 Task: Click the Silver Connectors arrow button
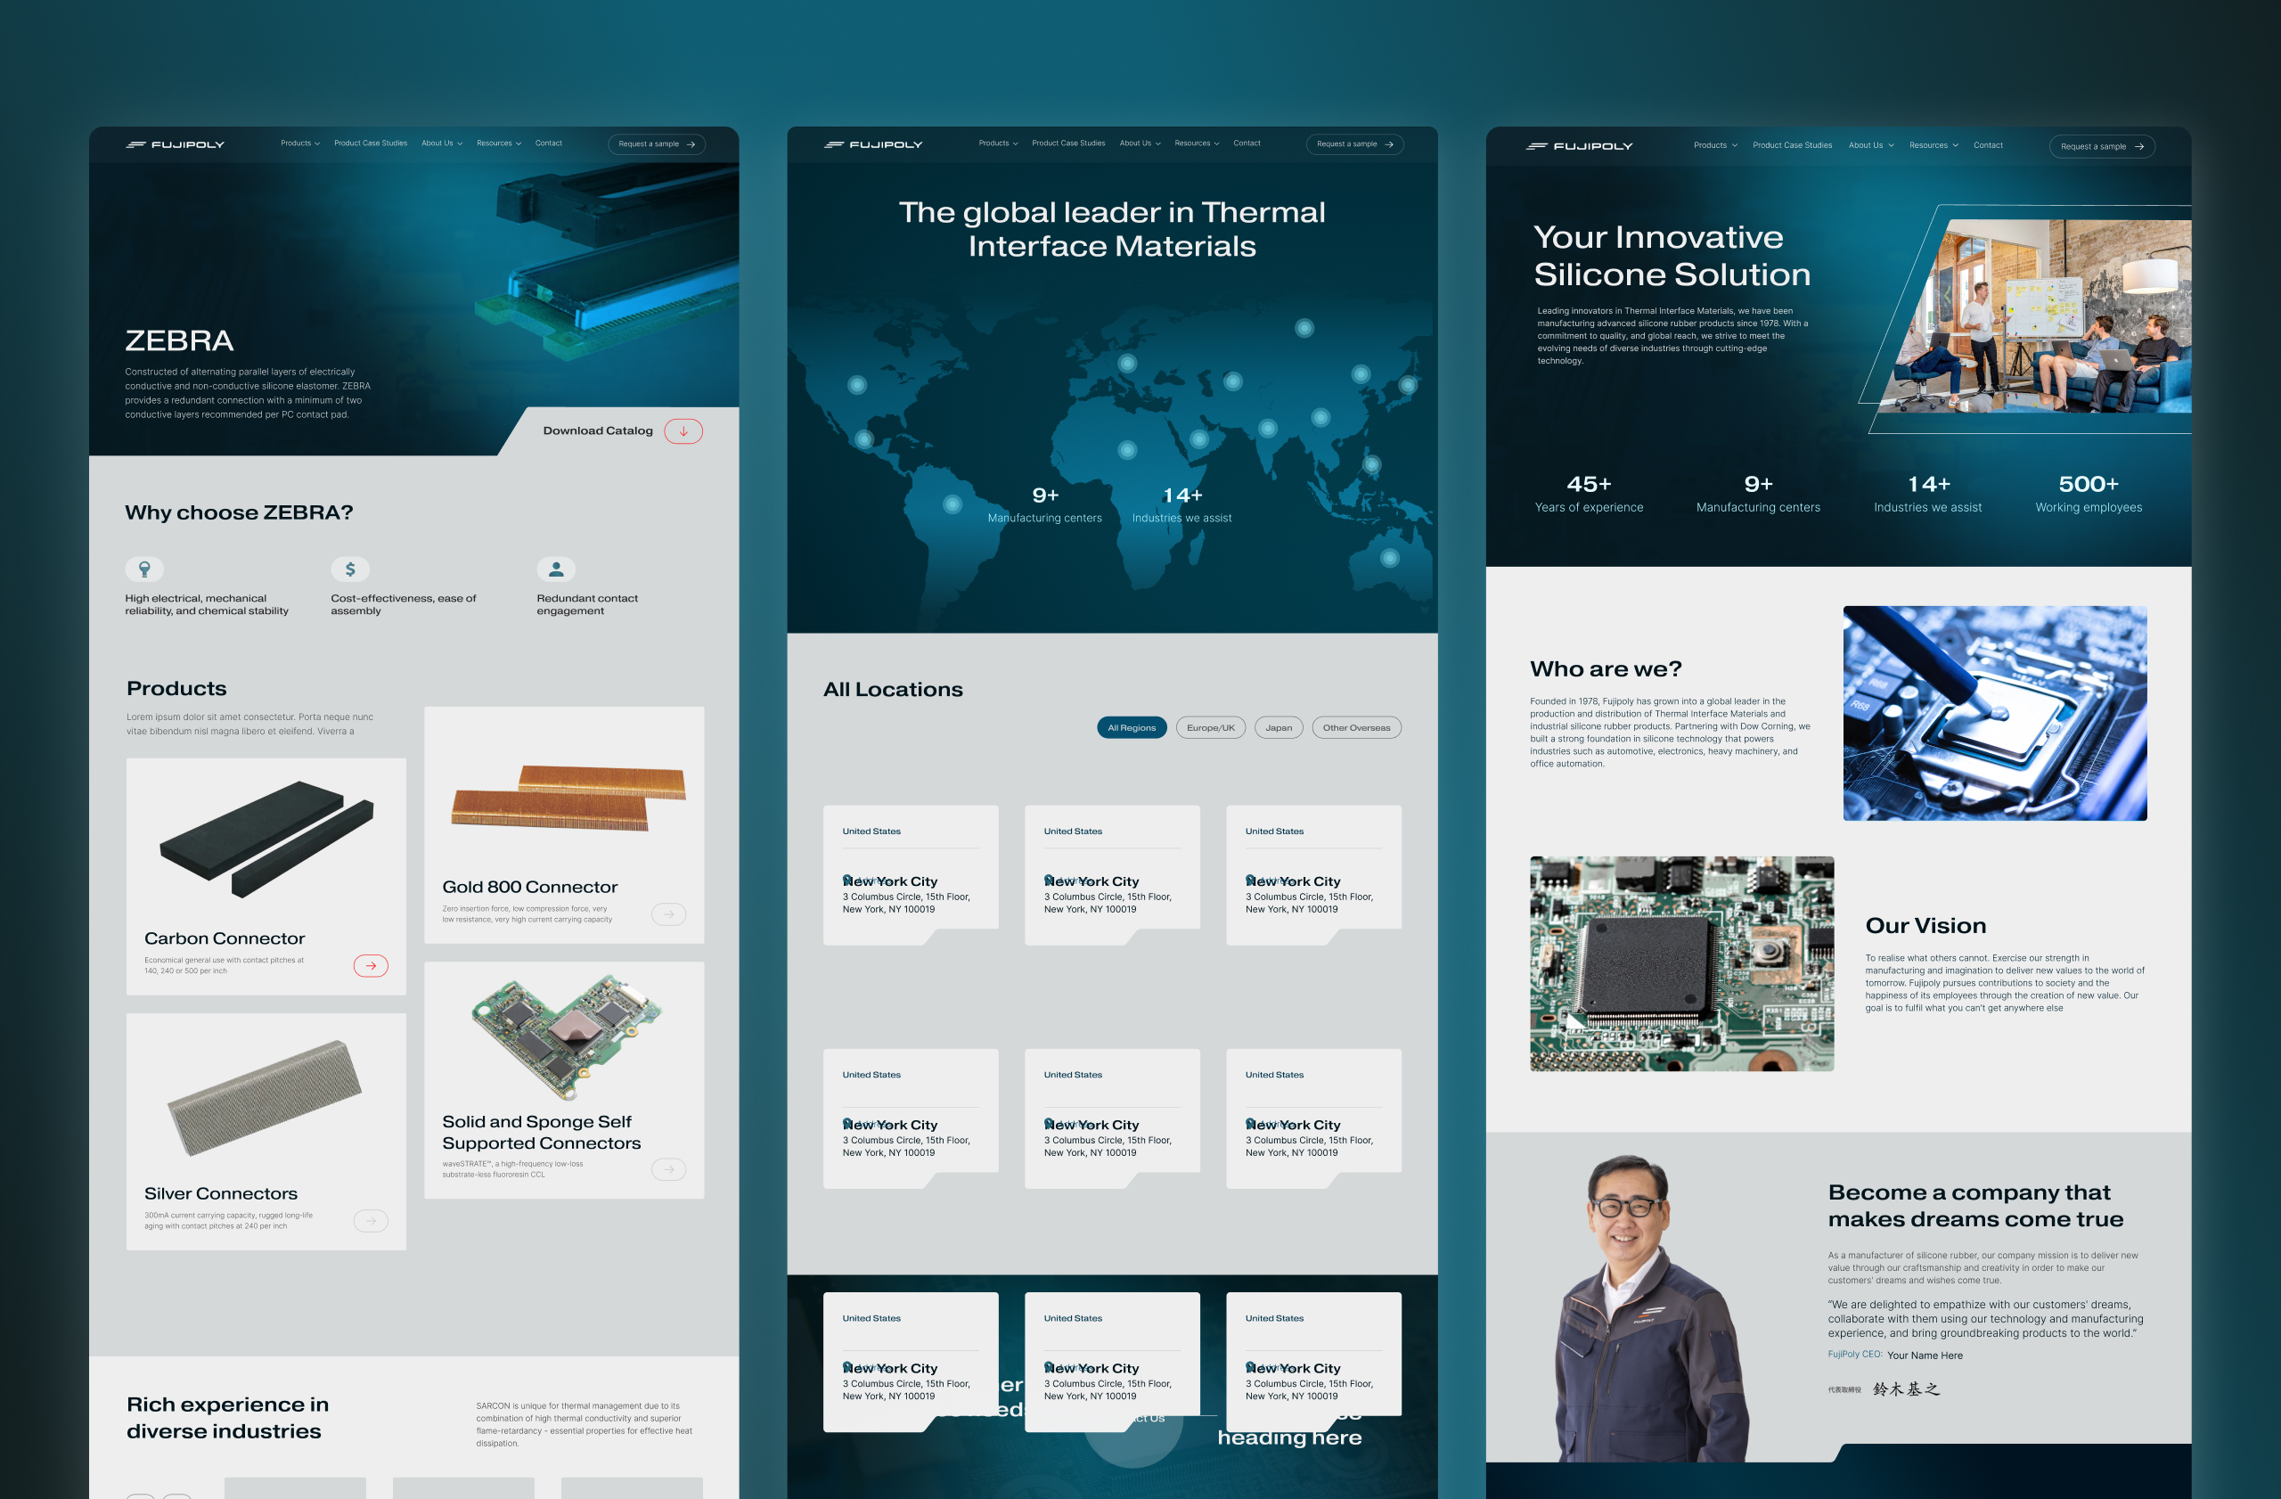(371, 1220)
